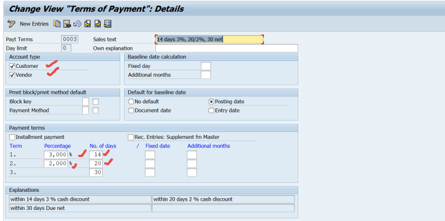Click the Own explanation input field
Viewport: 445px width, 221px height.
coord(227,48)
